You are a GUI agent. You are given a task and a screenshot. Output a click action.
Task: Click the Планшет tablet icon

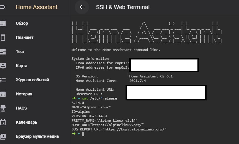click(3, 38)
